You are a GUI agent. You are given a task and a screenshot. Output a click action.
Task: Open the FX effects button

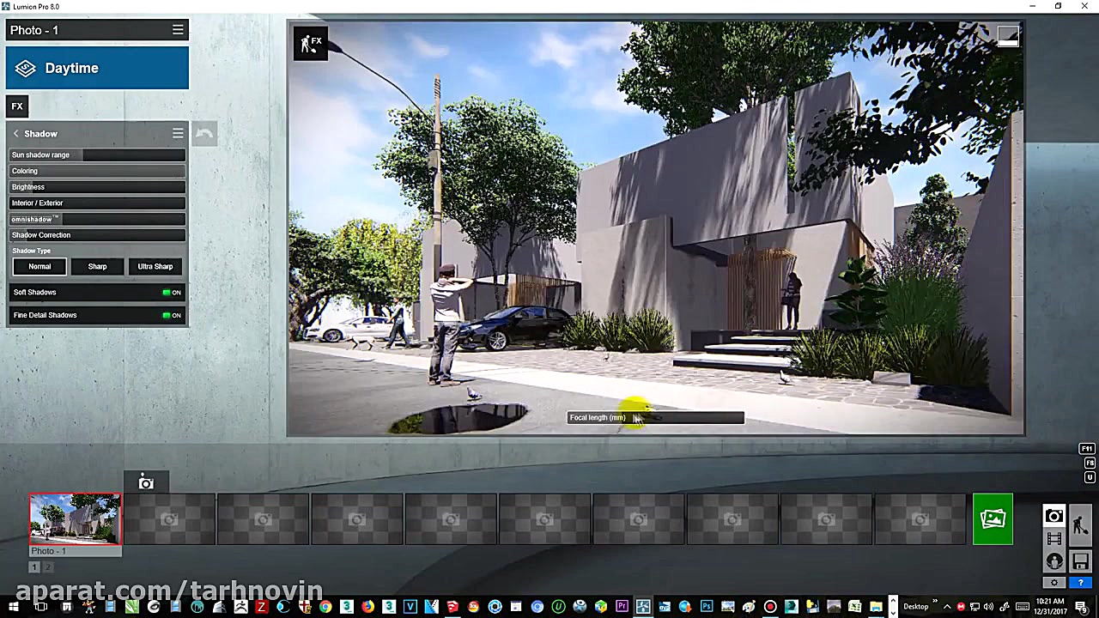pos(17,106)
